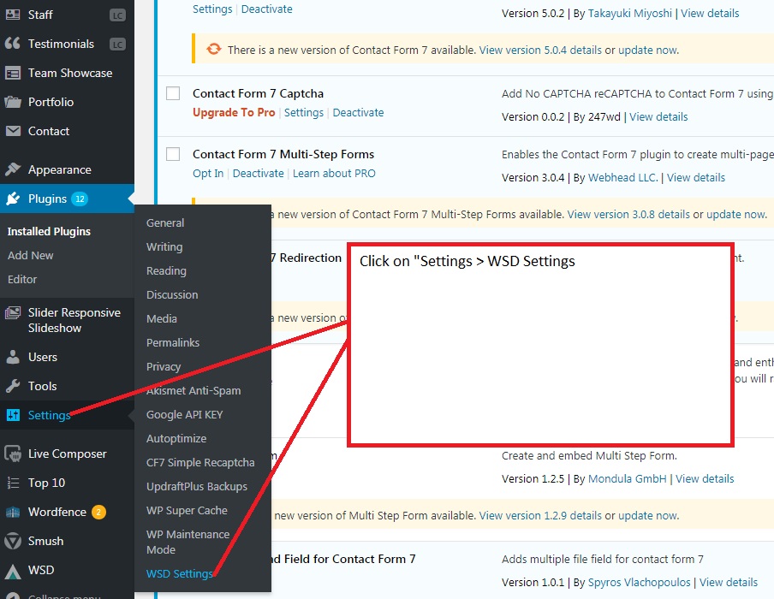Click the LC badge next to Testimonials

click(x=117, y=44)
